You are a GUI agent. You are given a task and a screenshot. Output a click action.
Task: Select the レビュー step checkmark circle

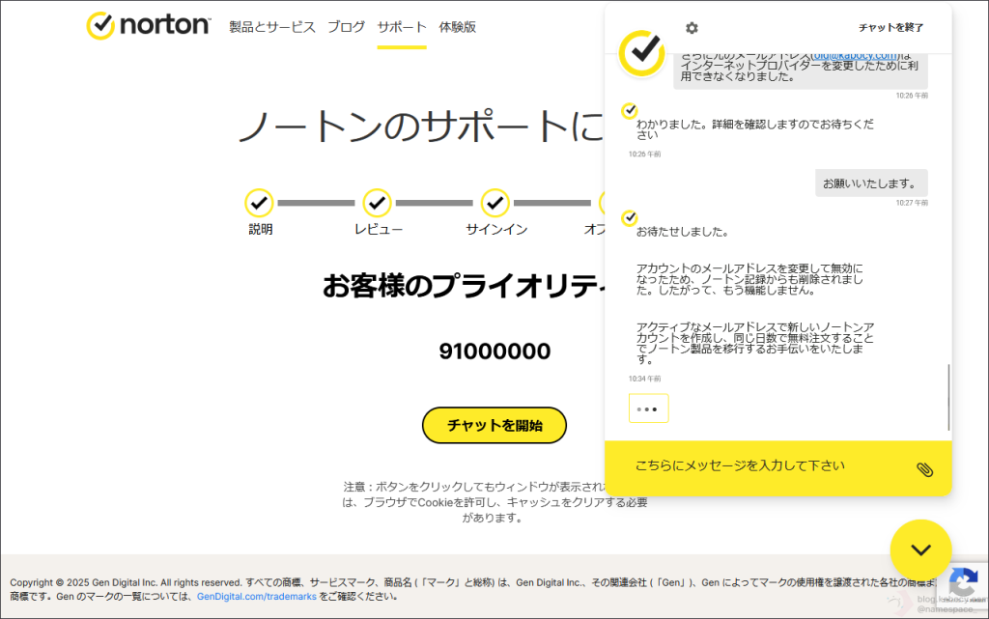point(377,203)
